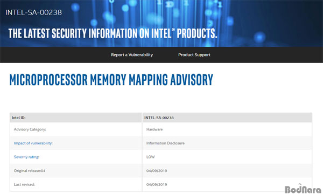Select the INTEL-SA-00238 table value cell

coord(227,118)
